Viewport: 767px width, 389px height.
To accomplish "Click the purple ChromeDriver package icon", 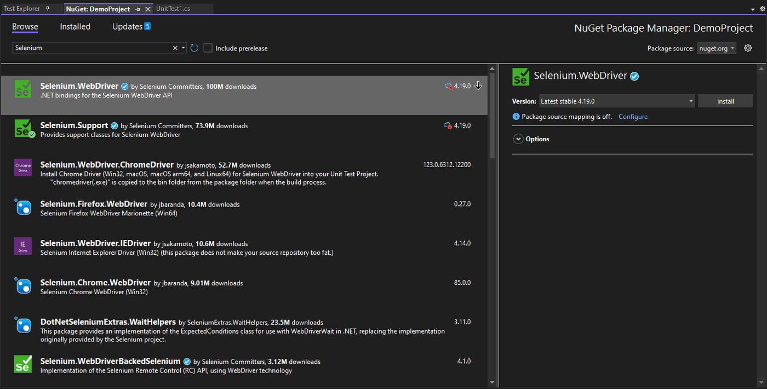I will [x=23, y=168].
